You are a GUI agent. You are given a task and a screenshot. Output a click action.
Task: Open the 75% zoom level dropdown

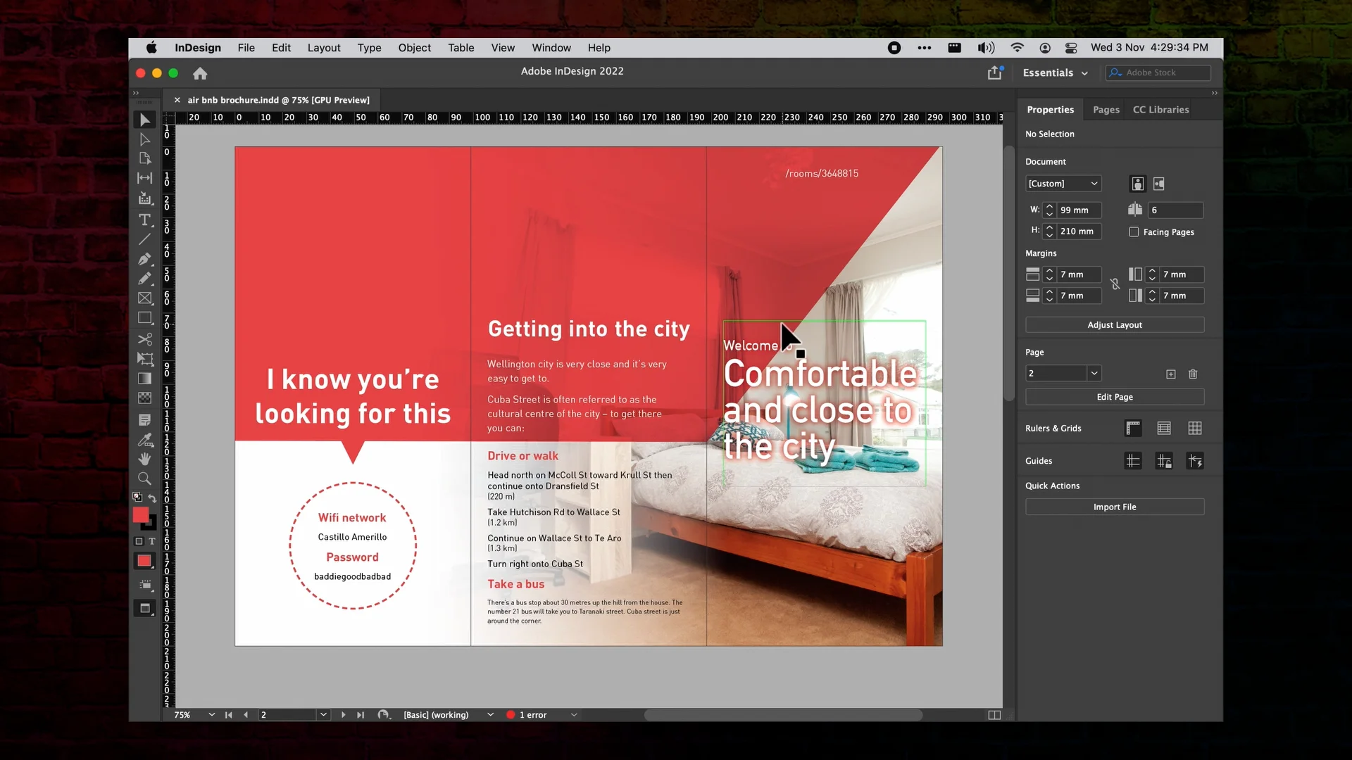(211, 715)
